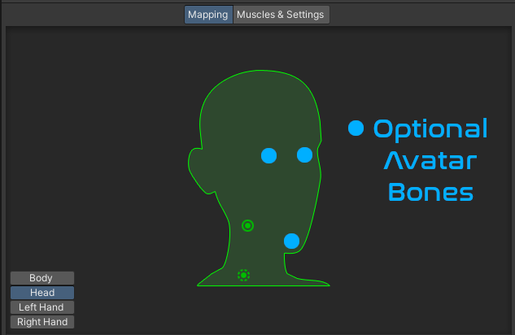Click the word Avatar in the legend

430,161
